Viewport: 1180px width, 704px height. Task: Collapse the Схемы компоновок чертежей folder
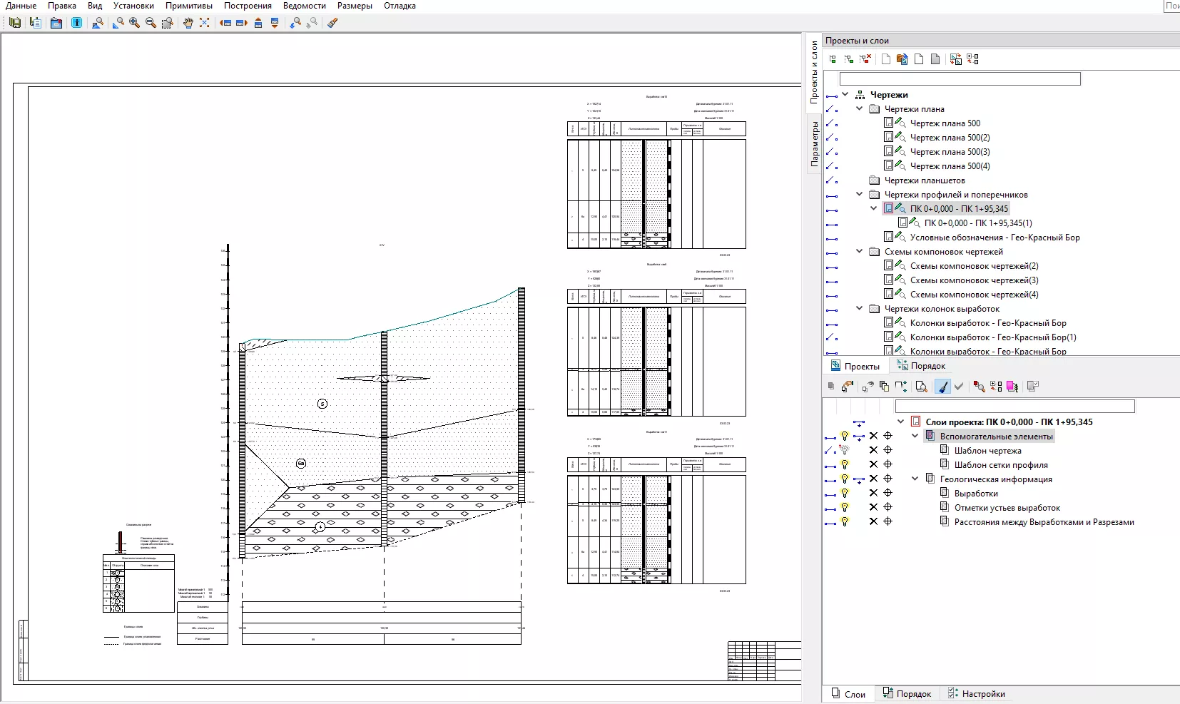(x=860, y=252)
